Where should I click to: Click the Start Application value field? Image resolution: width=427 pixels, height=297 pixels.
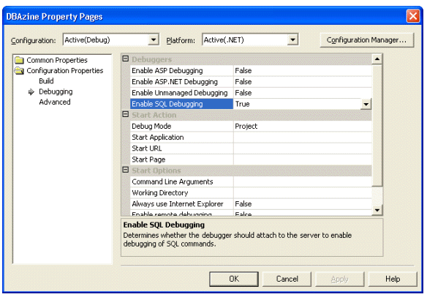pos(303,138)
